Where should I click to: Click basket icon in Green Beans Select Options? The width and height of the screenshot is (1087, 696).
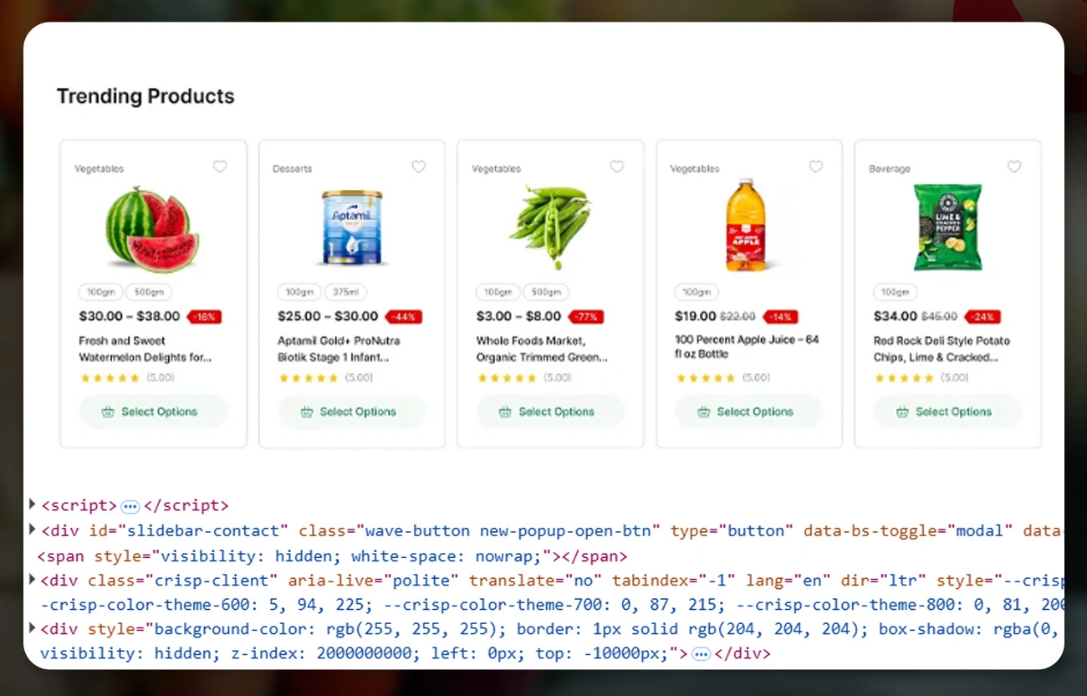point(505,412)
